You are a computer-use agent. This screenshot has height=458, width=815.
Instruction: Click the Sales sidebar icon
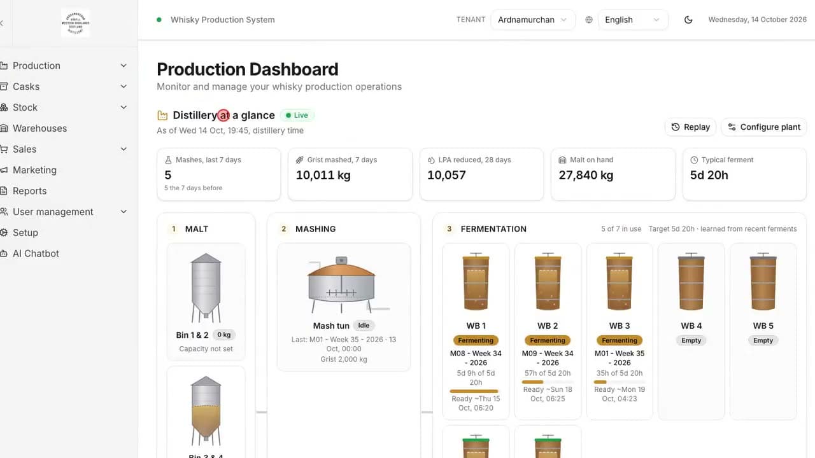(4, 149)
